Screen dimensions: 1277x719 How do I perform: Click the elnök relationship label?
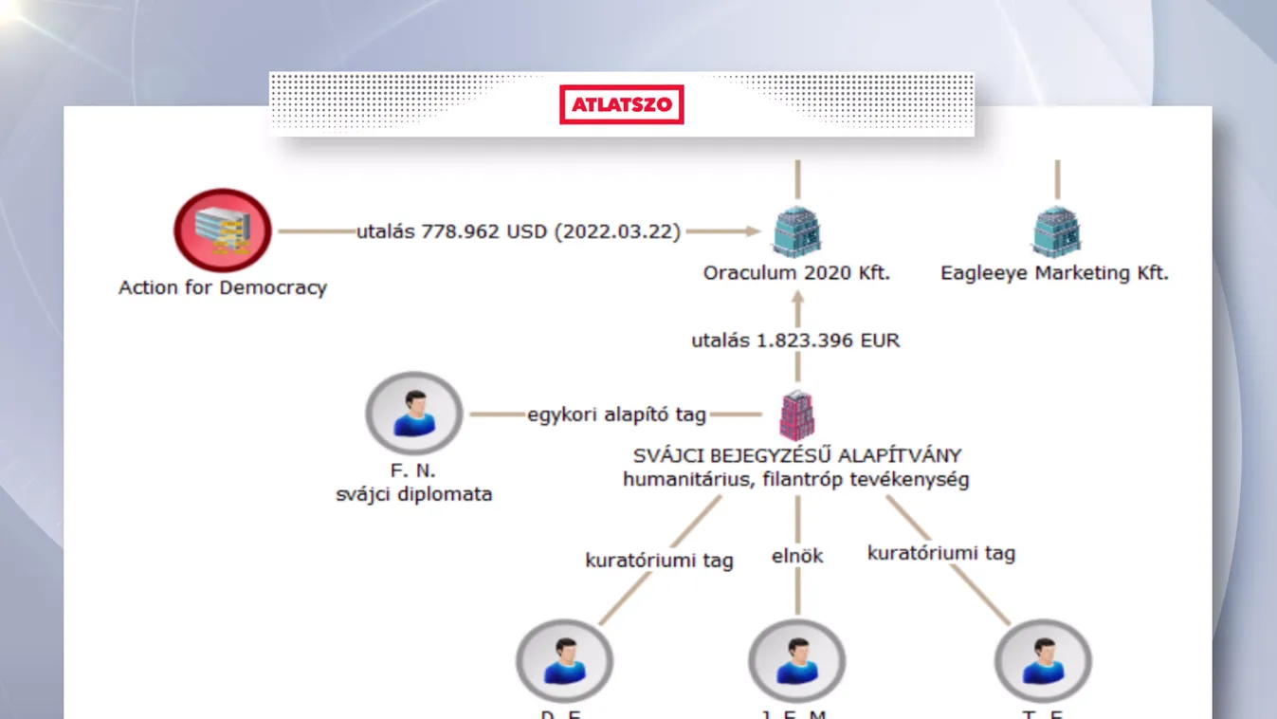pyautogui.click(x=797, y=556)
